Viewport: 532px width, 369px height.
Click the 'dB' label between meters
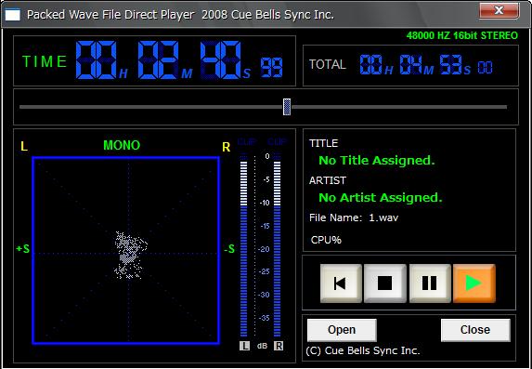[262, 347]
